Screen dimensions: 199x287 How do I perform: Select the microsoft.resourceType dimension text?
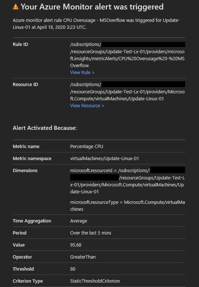tap(127, 206)
